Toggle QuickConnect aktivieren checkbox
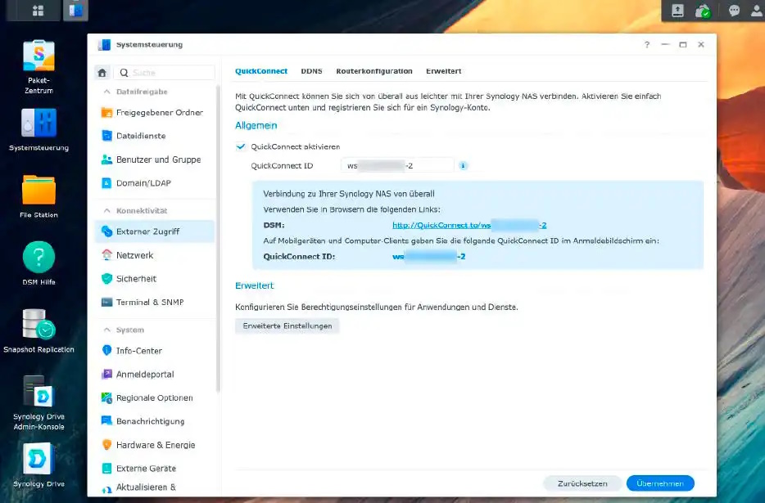 (241, 146)
